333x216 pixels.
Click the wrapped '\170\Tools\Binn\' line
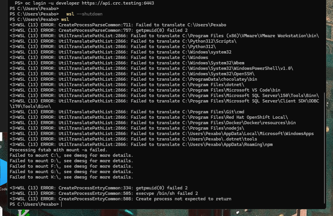30,106
